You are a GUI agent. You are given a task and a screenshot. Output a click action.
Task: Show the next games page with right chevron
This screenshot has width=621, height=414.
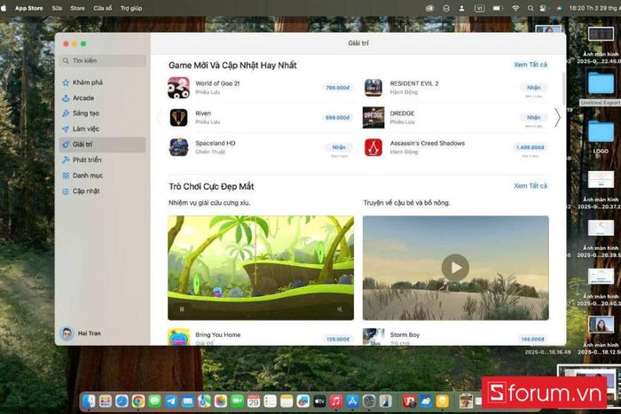[x=557, y=118]
